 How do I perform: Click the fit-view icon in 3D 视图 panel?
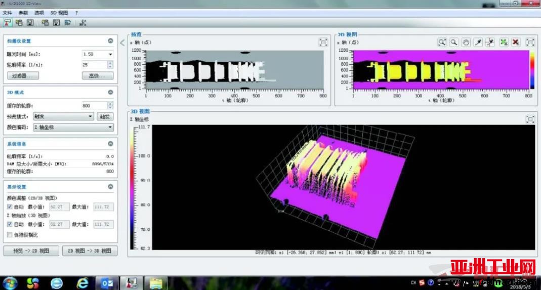tap(530, 119)
